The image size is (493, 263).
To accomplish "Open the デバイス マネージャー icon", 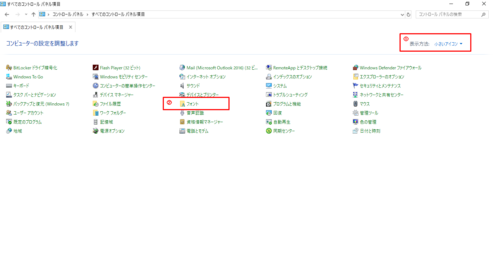I will click(x=96, y=95).
